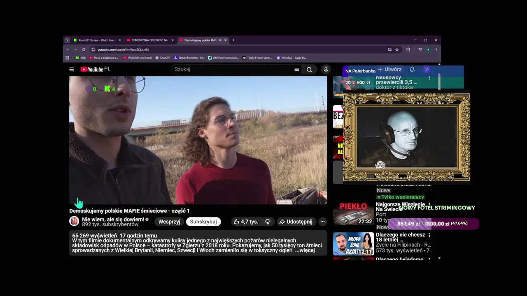Open options for Naukowcy przewiercili video

429,78
